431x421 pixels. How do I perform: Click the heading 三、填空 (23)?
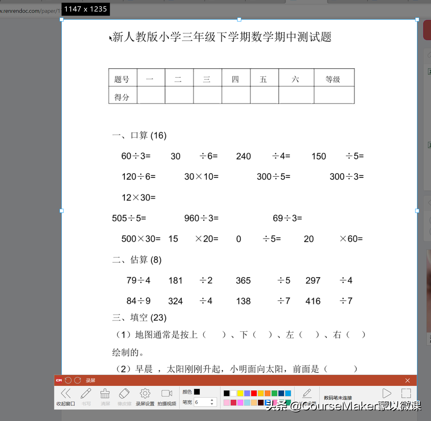click(x=139, y=318)
